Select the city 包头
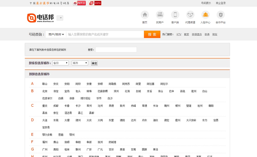The image size is (257, 157). (x=78, y=91)
